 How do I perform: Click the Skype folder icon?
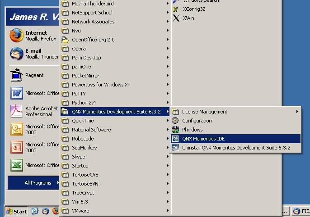65,157
